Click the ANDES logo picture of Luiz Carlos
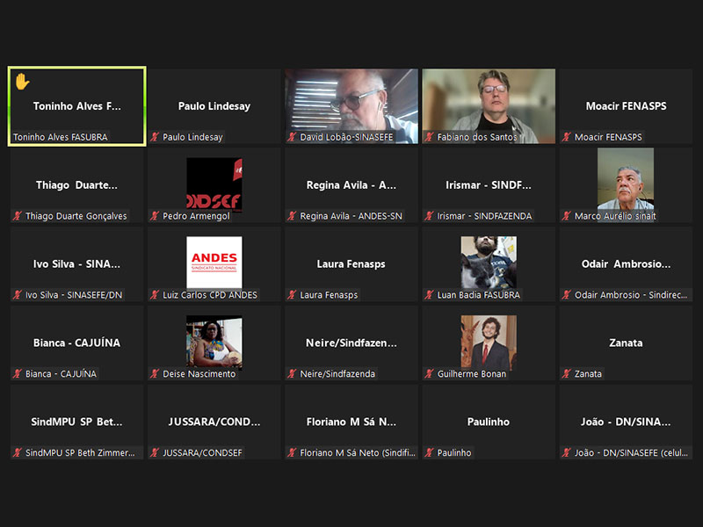703x527 pixels. (x=214, y=263)
